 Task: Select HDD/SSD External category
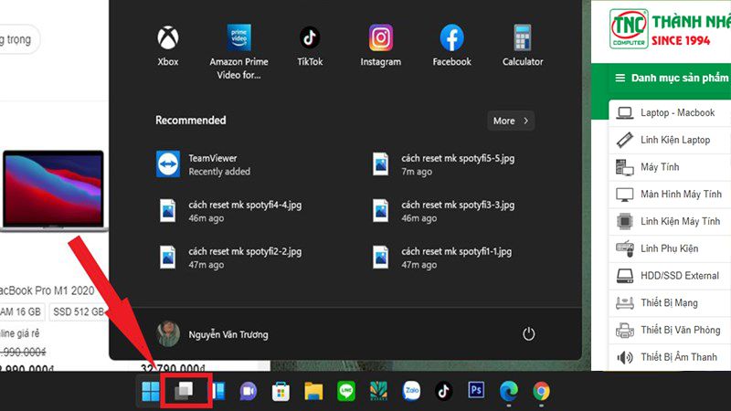tap(670, 276)
